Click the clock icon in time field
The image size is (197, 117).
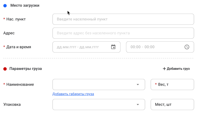click(x=187, y=47)
